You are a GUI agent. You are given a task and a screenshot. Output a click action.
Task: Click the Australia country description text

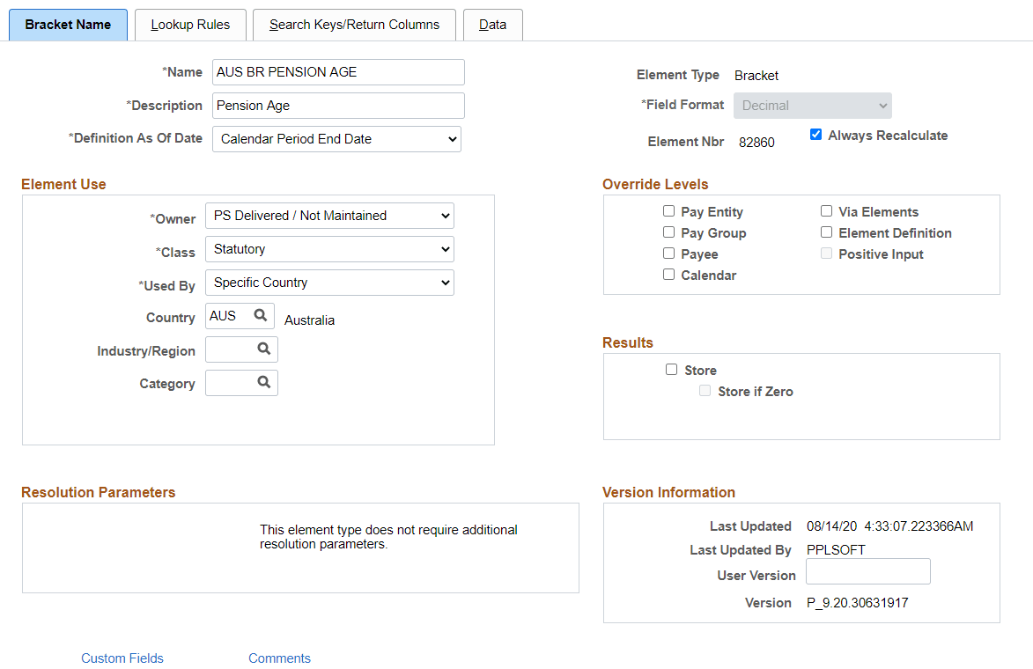[310, 320]
